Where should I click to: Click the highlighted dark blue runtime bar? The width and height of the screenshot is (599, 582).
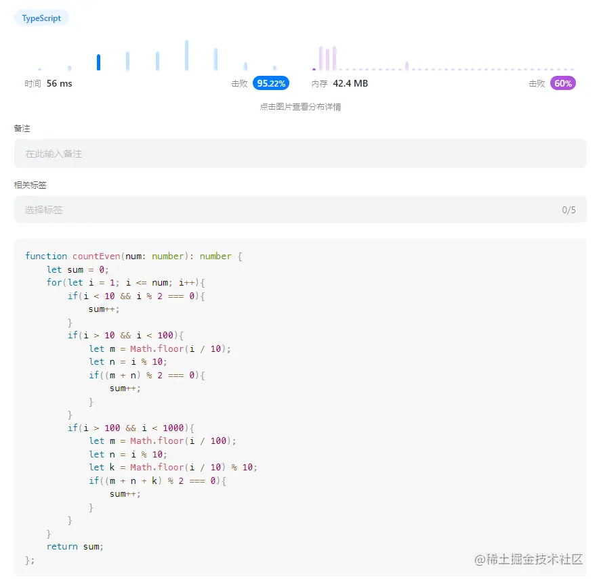point(98,62)
